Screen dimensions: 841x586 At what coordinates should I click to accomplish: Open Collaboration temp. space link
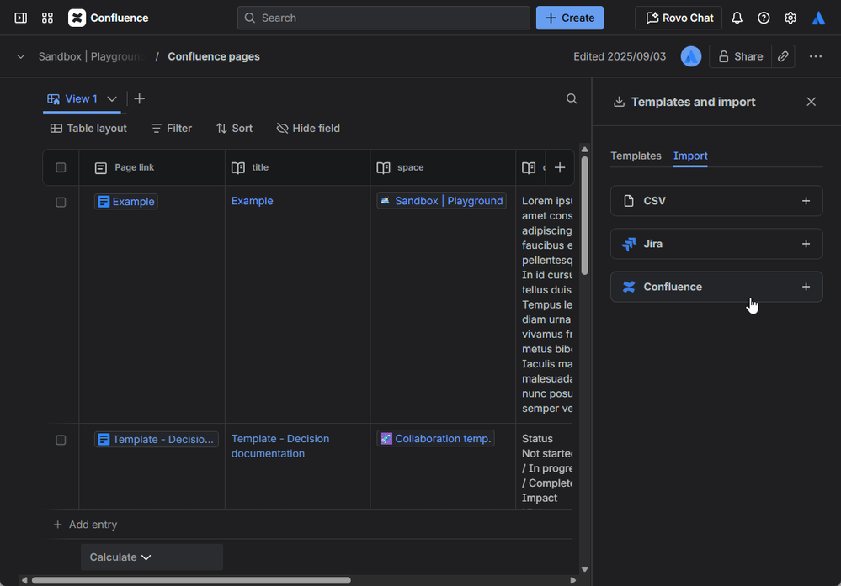(x=435, y=439)
